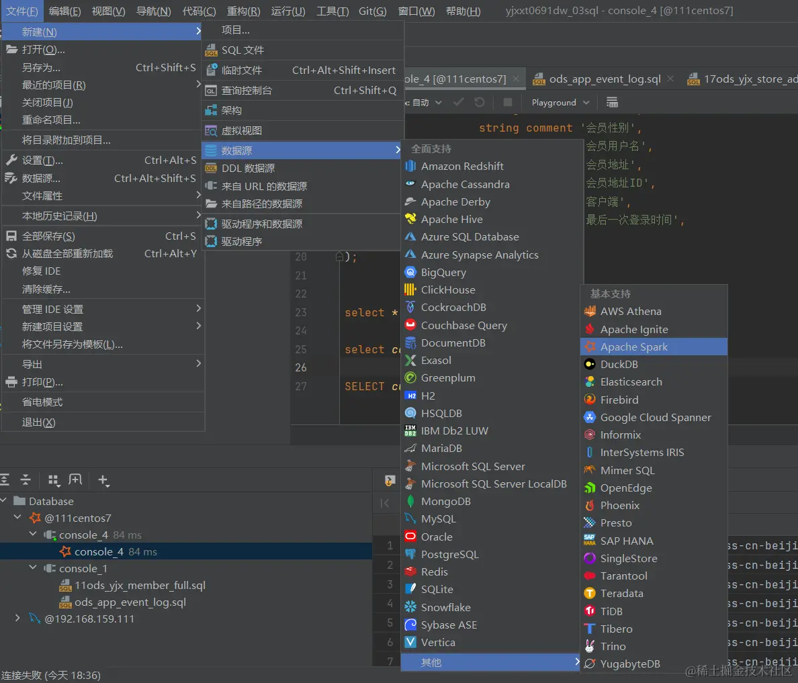Click the stop execution square icon
Viewport: 798px width, 683px height.
[507, 102]
